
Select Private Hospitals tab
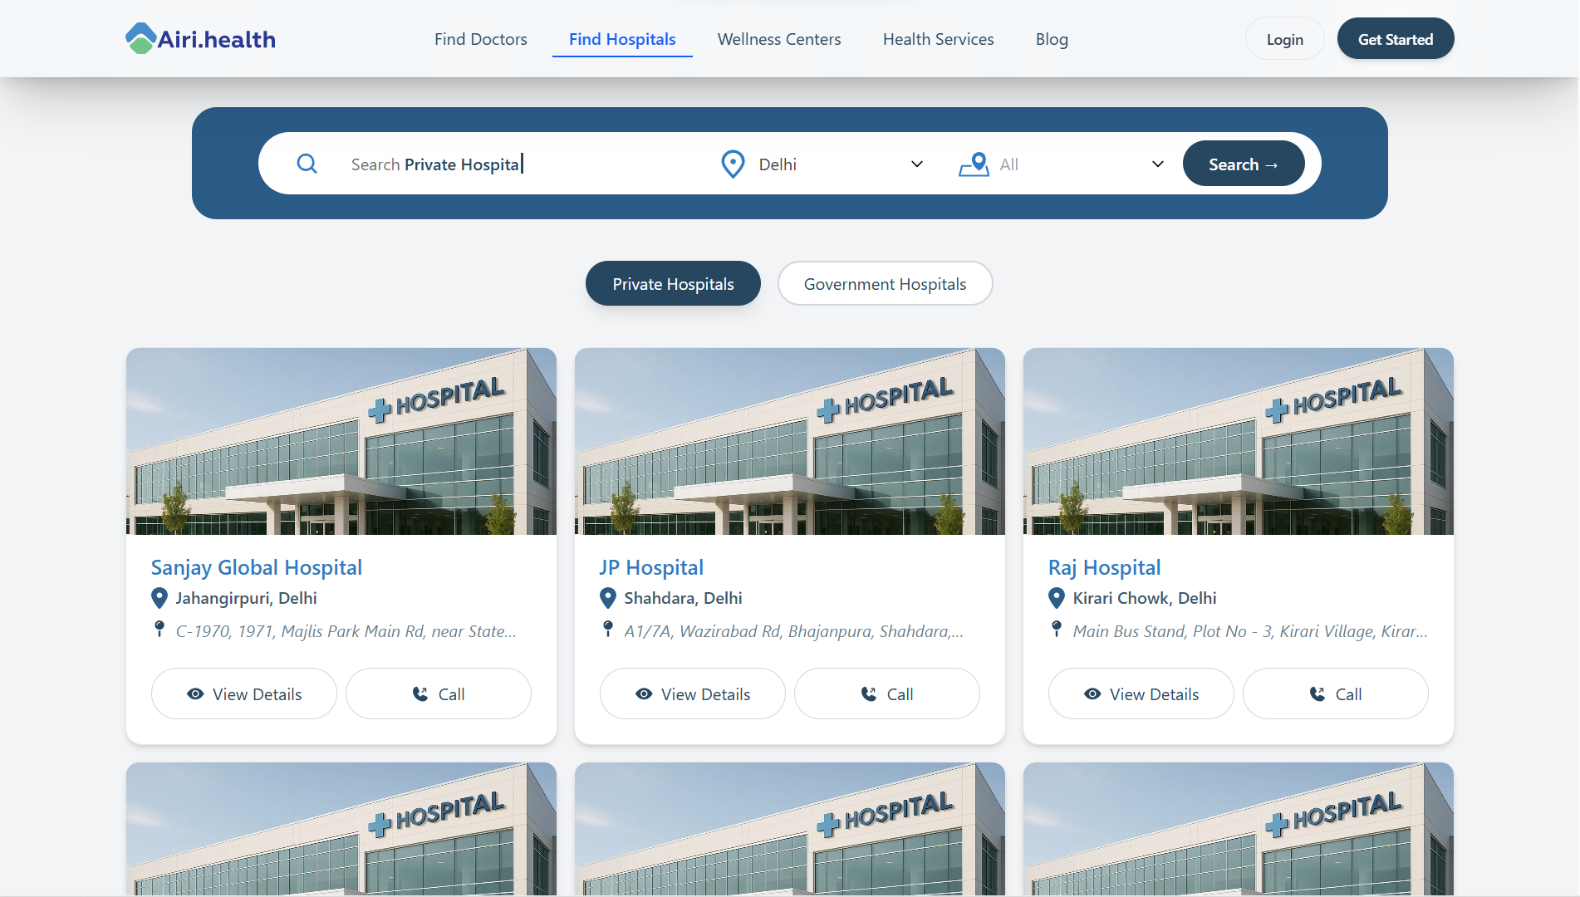[673, 283]
